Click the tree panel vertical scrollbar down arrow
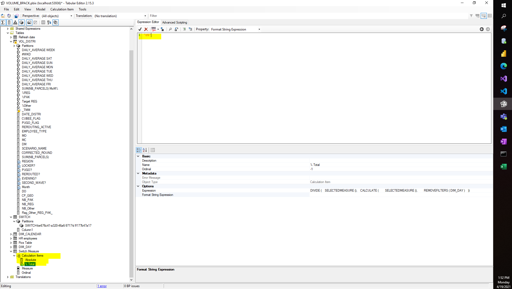This screenshot has width=512, height=289. [131, 280]
